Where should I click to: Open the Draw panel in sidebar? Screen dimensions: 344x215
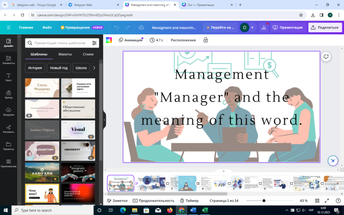(x=9, y=129)
